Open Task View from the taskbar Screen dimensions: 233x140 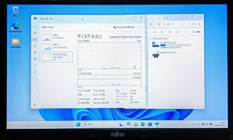coord(121,124)
